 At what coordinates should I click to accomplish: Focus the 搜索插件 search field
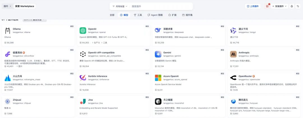(x=161, y=6)
